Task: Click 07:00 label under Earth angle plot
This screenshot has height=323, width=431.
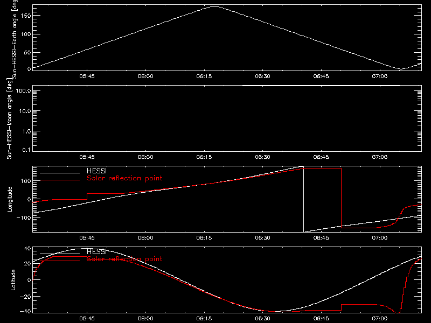Action: [x=380, y=76]
